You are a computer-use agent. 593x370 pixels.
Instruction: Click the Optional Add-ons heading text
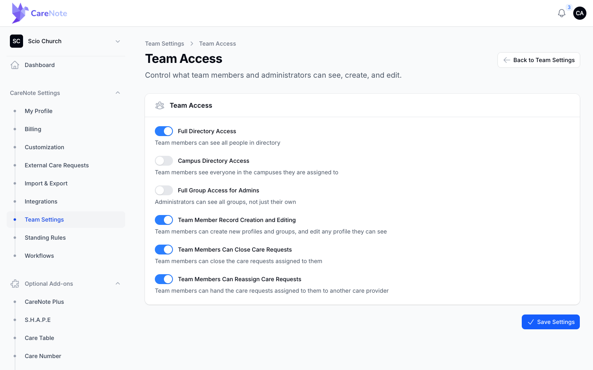click(49, 284)
